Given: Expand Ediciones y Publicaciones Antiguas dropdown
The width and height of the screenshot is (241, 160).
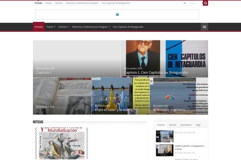Looking at the screenshot, I should point(91,27).
